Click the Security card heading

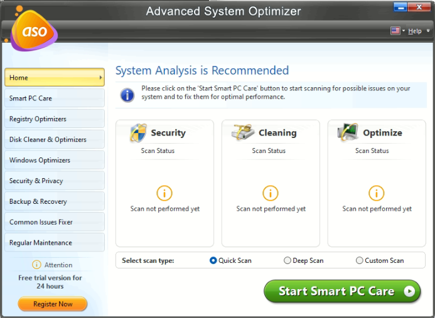coord(168,133)
